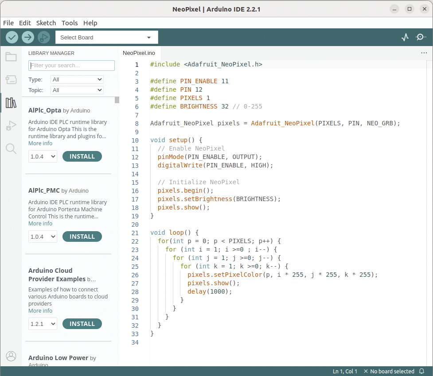Image resolution: width=433 pixels, height=376 pixels.
Task: Open the library Topic filter dropdown
Action: [x=77, y=90]
